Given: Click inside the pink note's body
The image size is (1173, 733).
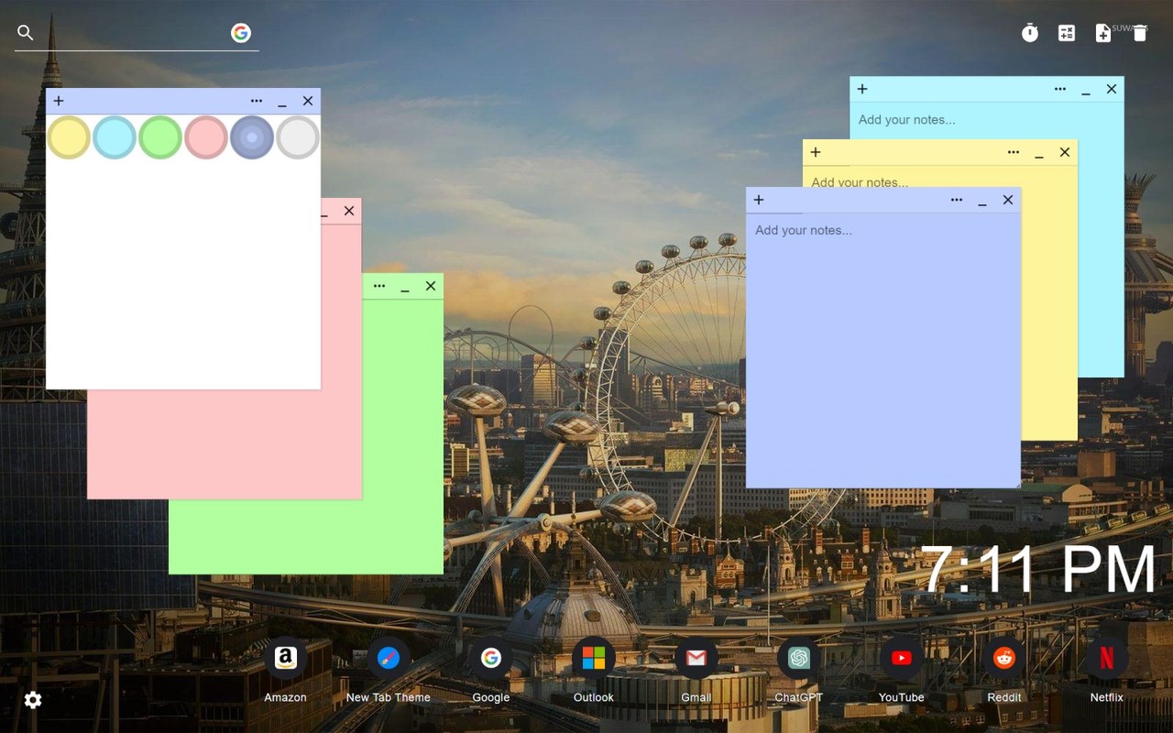Looking at the screenshot, I should 225,444.
